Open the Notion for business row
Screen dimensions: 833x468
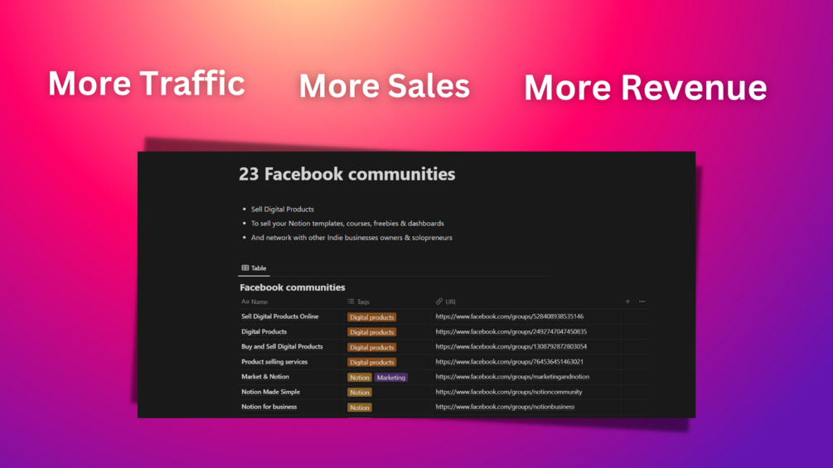tap(269, 407)
